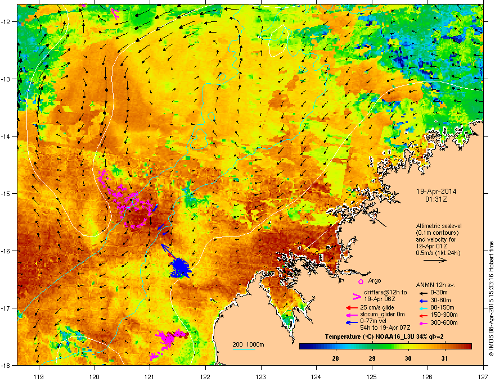495x382 pixels.
Task: Click the red arrow beside 25 cm/s glide
Action: coord(352,308)
